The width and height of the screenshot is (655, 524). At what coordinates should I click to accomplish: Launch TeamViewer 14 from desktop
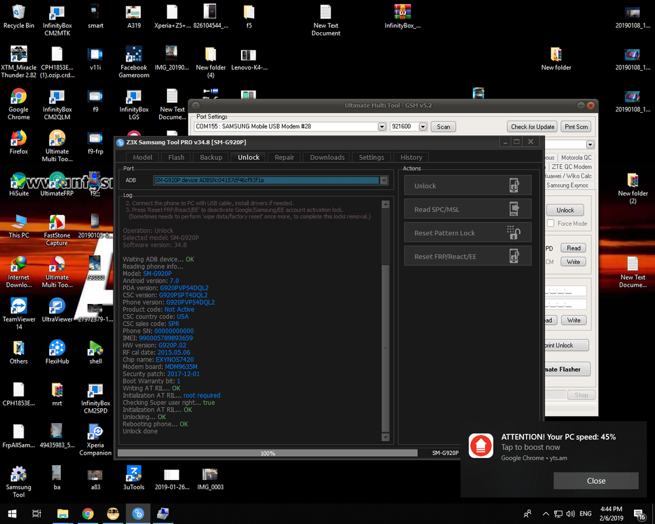[x=18, y=314]
